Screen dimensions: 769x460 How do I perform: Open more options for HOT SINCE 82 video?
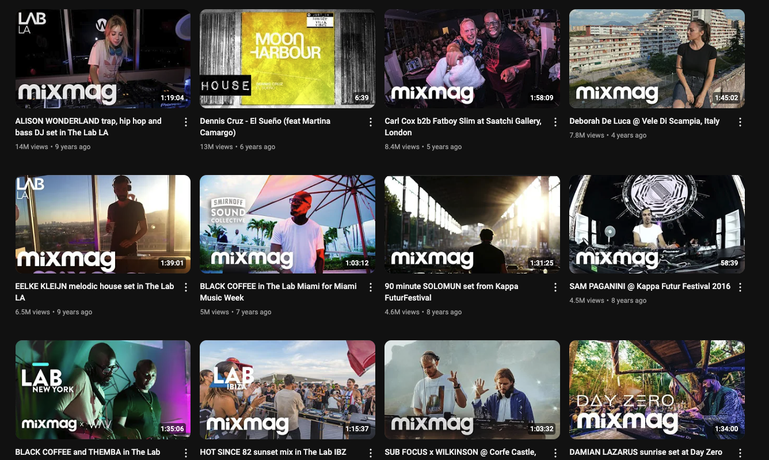pos(370,453)
